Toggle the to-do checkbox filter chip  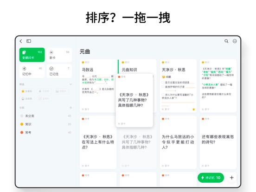tap(44, 99)
